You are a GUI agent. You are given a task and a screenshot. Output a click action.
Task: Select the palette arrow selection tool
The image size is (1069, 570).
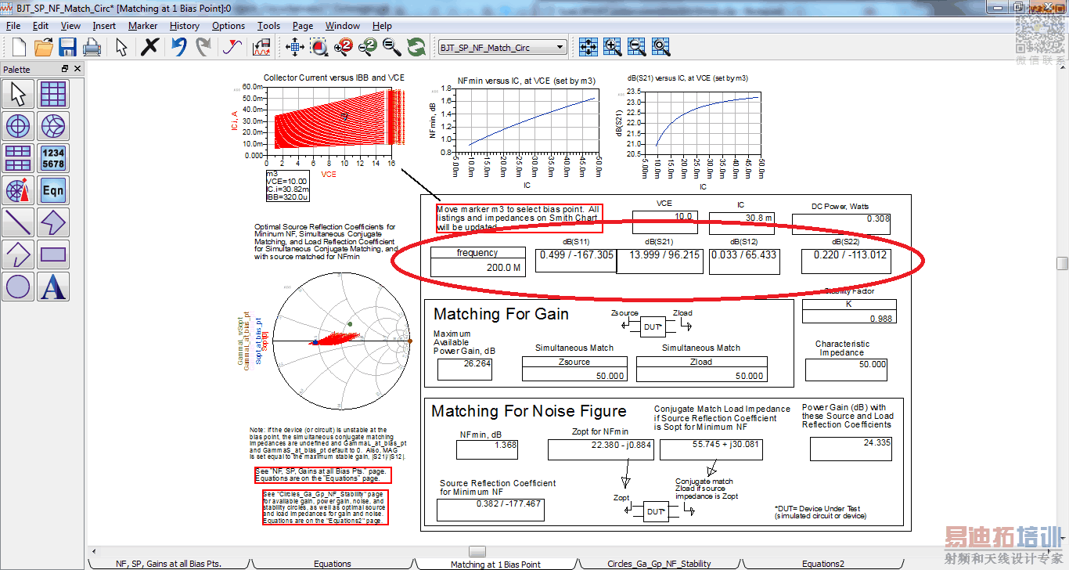(19, 94)
